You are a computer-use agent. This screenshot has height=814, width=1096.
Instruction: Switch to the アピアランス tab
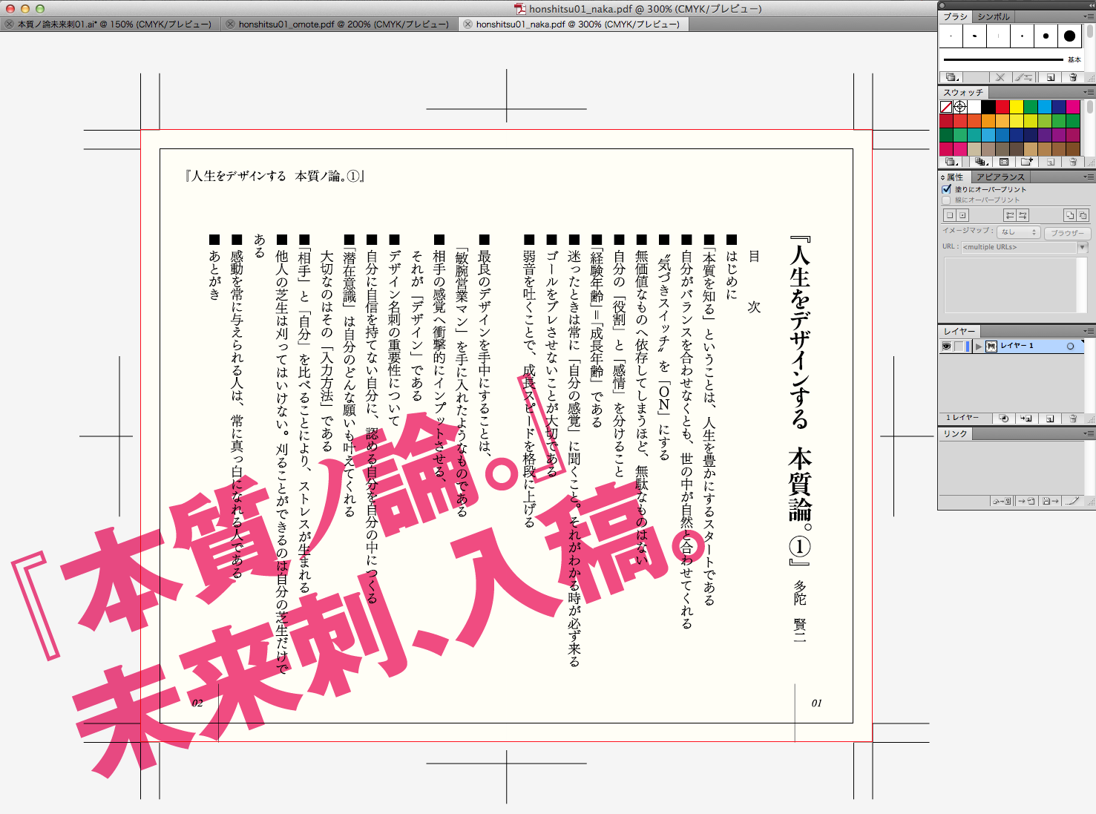(1000, 177)
